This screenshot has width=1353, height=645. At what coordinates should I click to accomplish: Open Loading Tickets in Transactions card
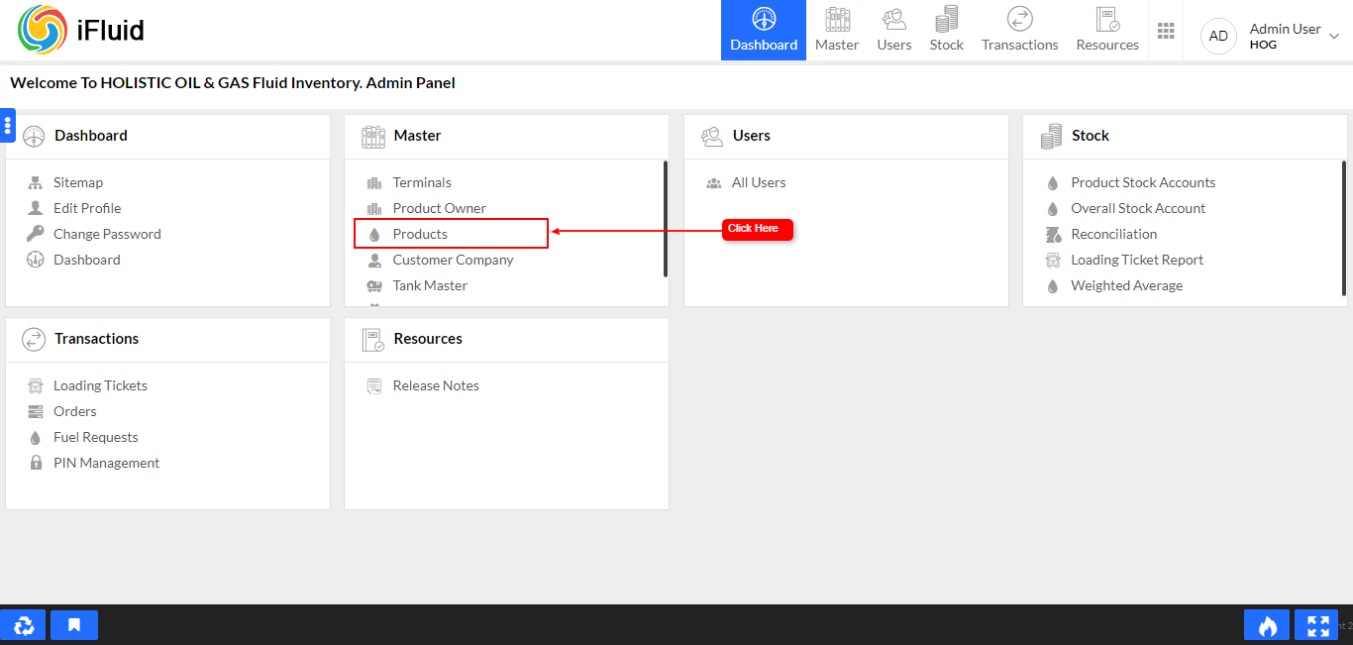pyautogui.click(x=100, y=385)
